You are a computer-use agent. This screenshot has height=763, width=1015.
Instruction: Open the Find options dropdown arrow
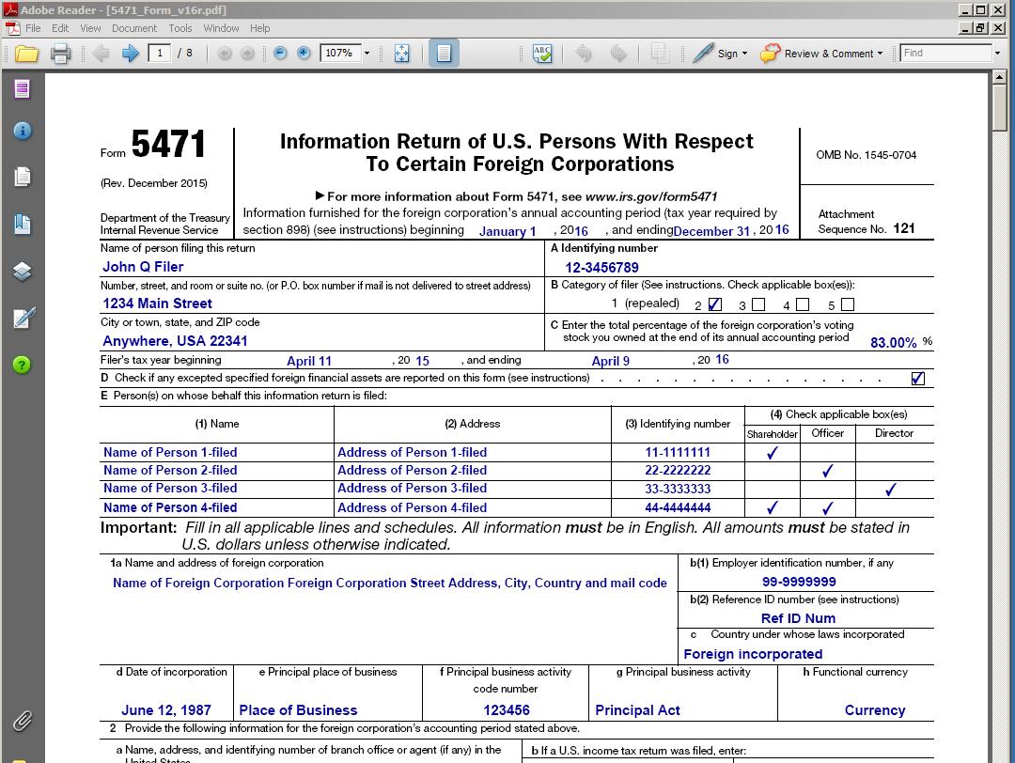[x=997, y=53]
